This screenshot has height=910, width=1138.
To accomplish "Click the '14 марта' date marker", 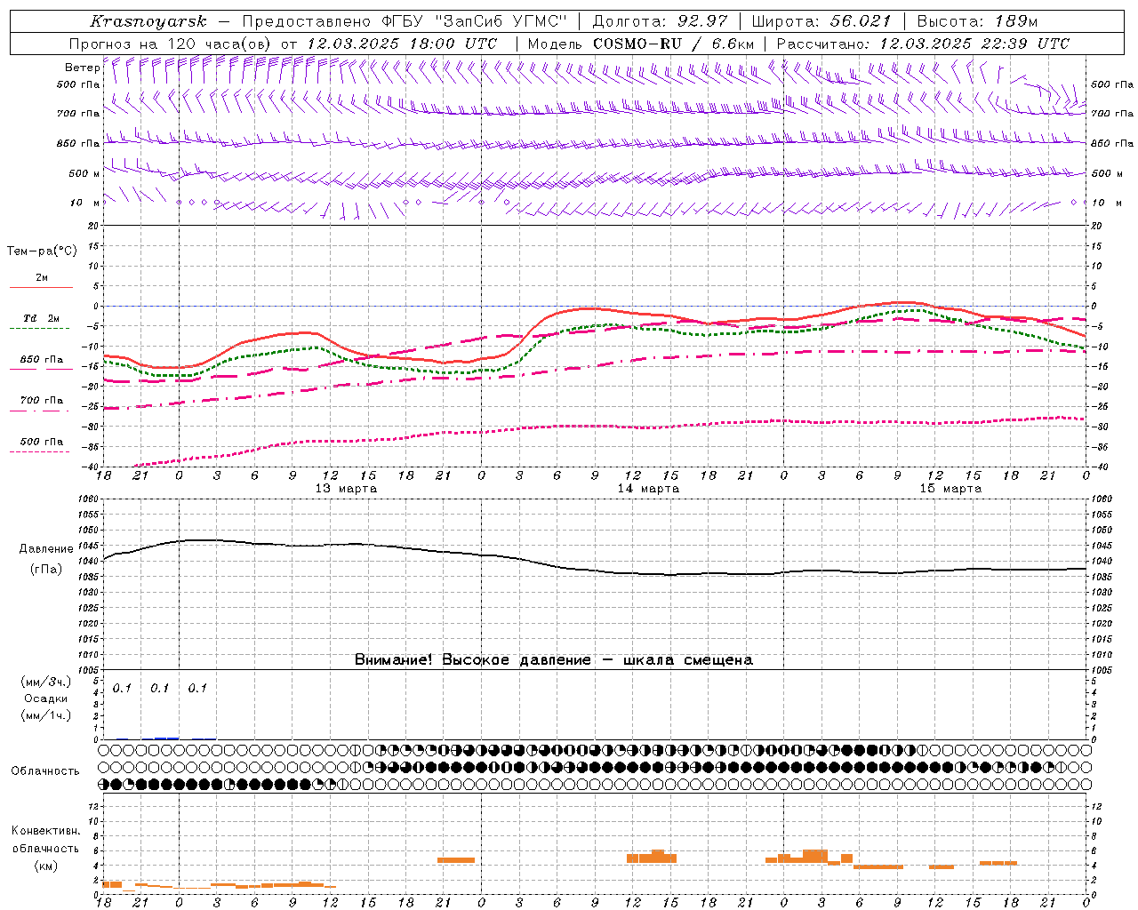I will 648,489.
